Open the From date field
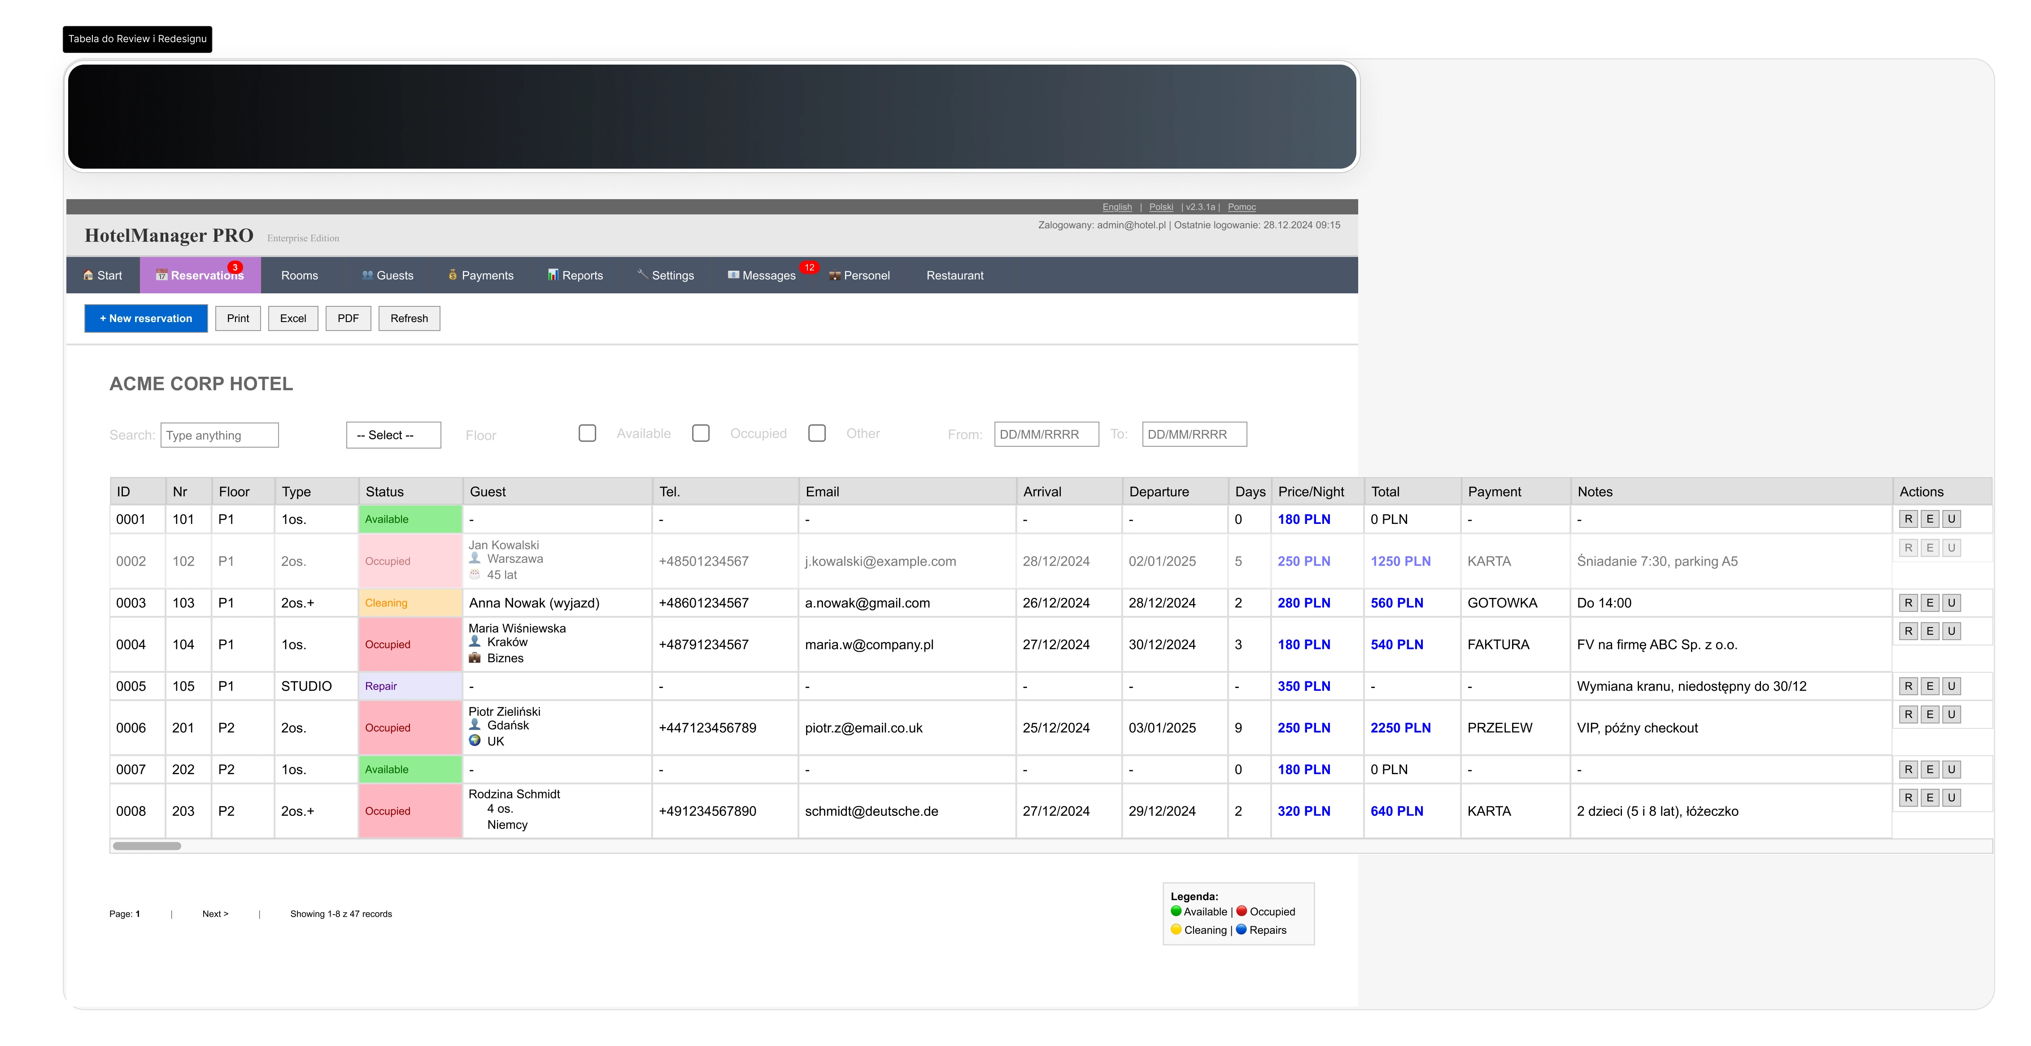The image size is (2031, 1046). coord(1046,434)
